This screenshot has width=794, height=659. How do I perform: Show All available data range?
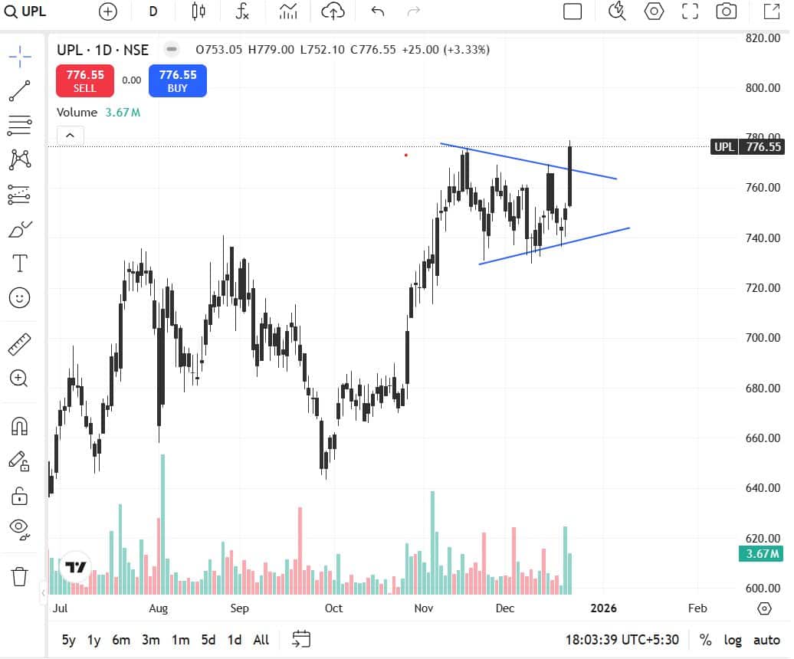[x=261, y=641]
